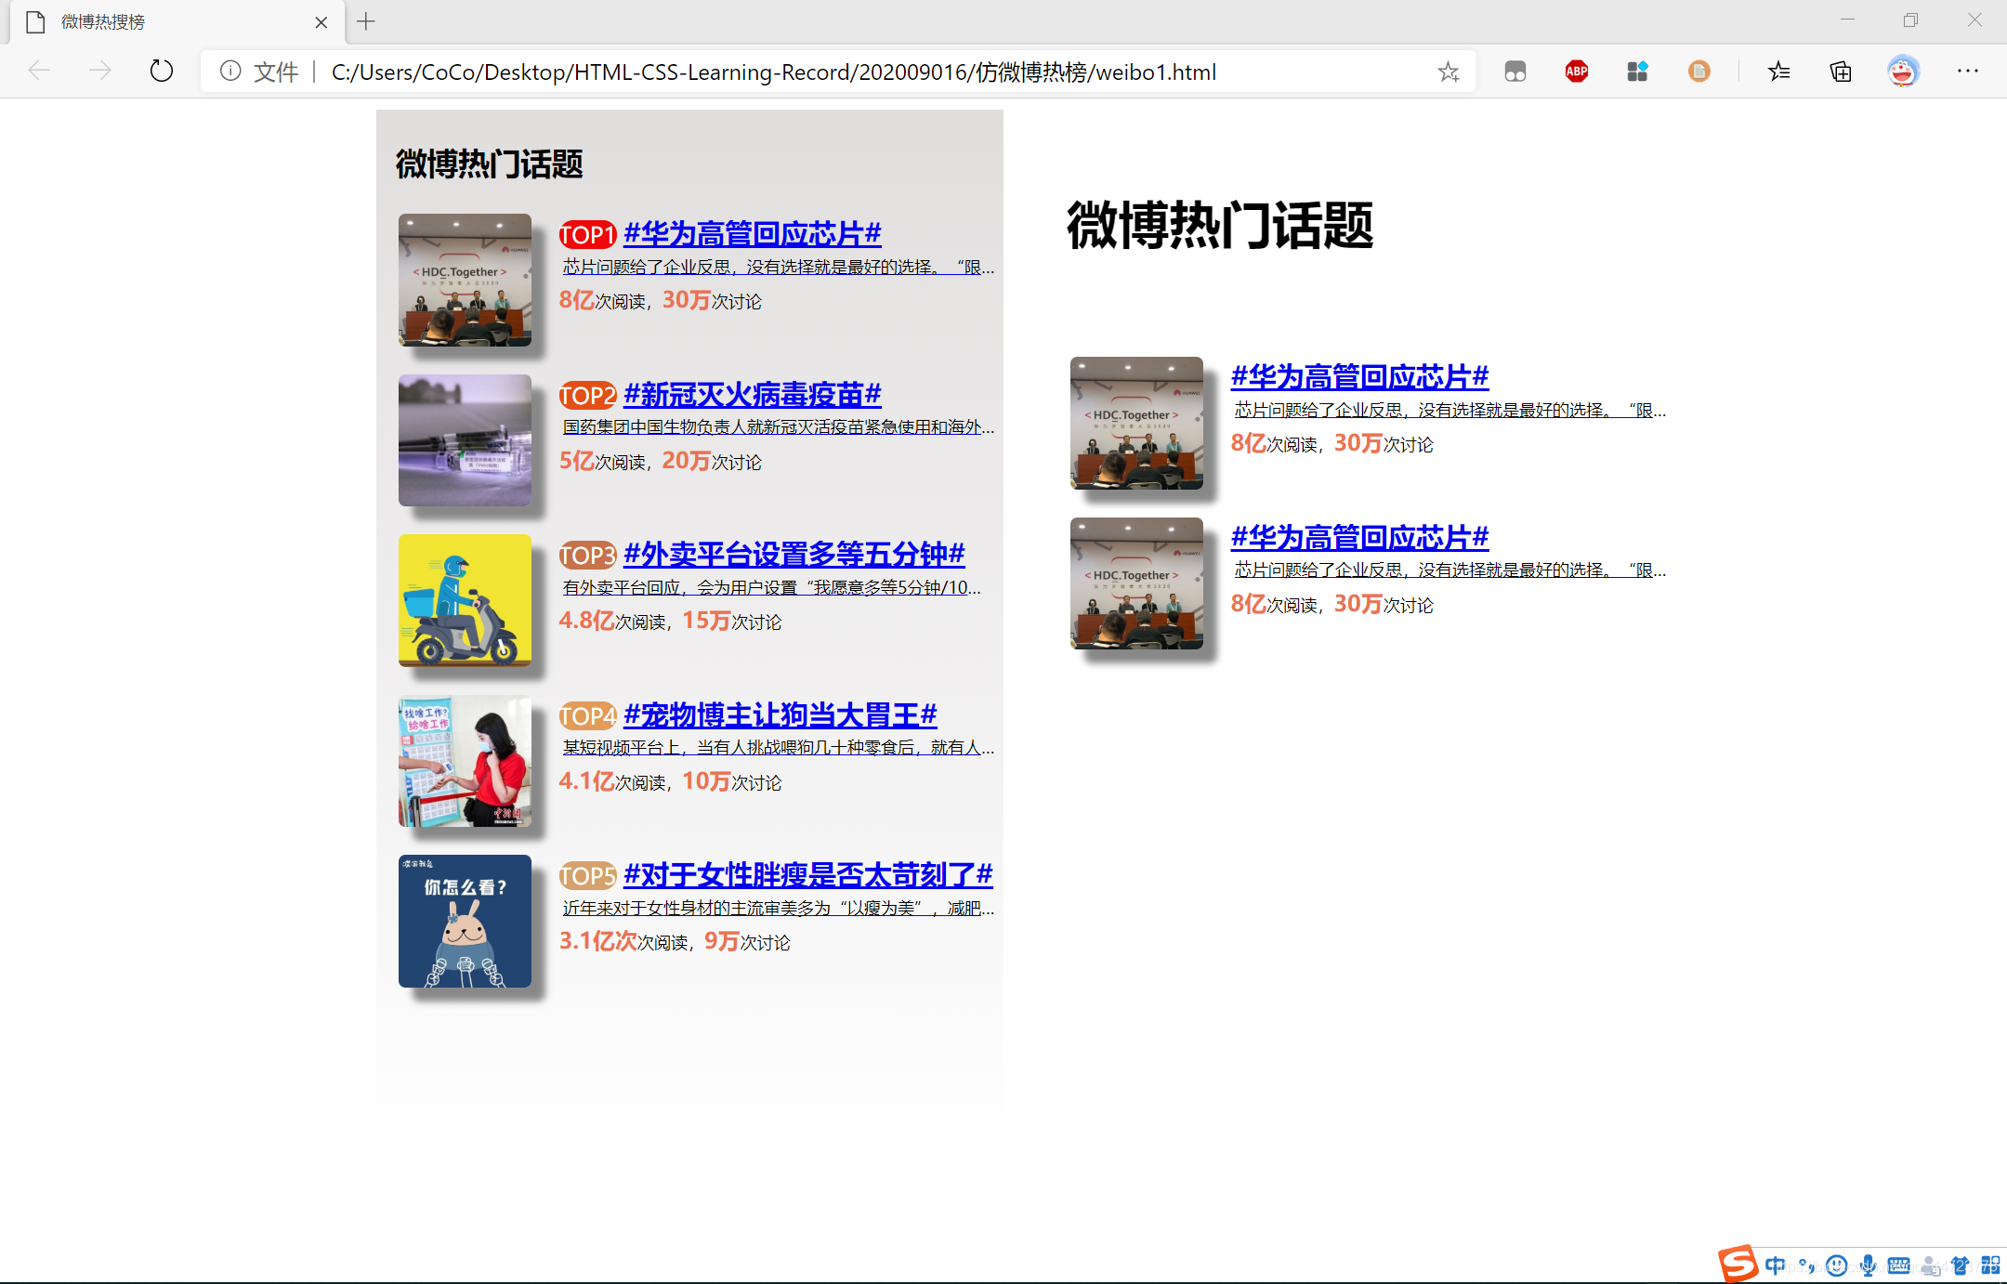The image size is (2007, 1284).
Task: Close the 微博热搜榜 tab
Action: 321,22
